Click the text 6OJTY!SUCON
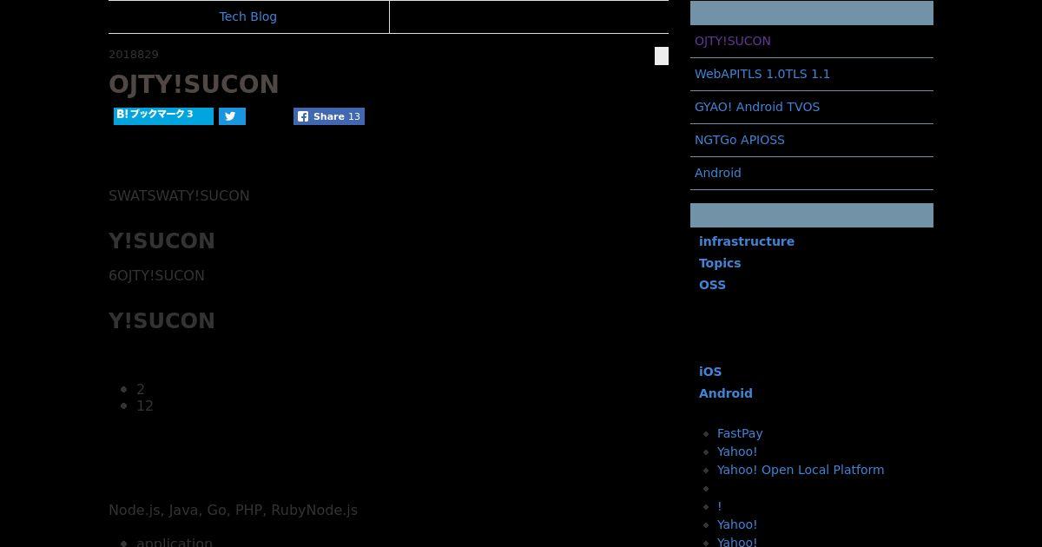Viewport: 1042px width, 547px height. (156, 275)
